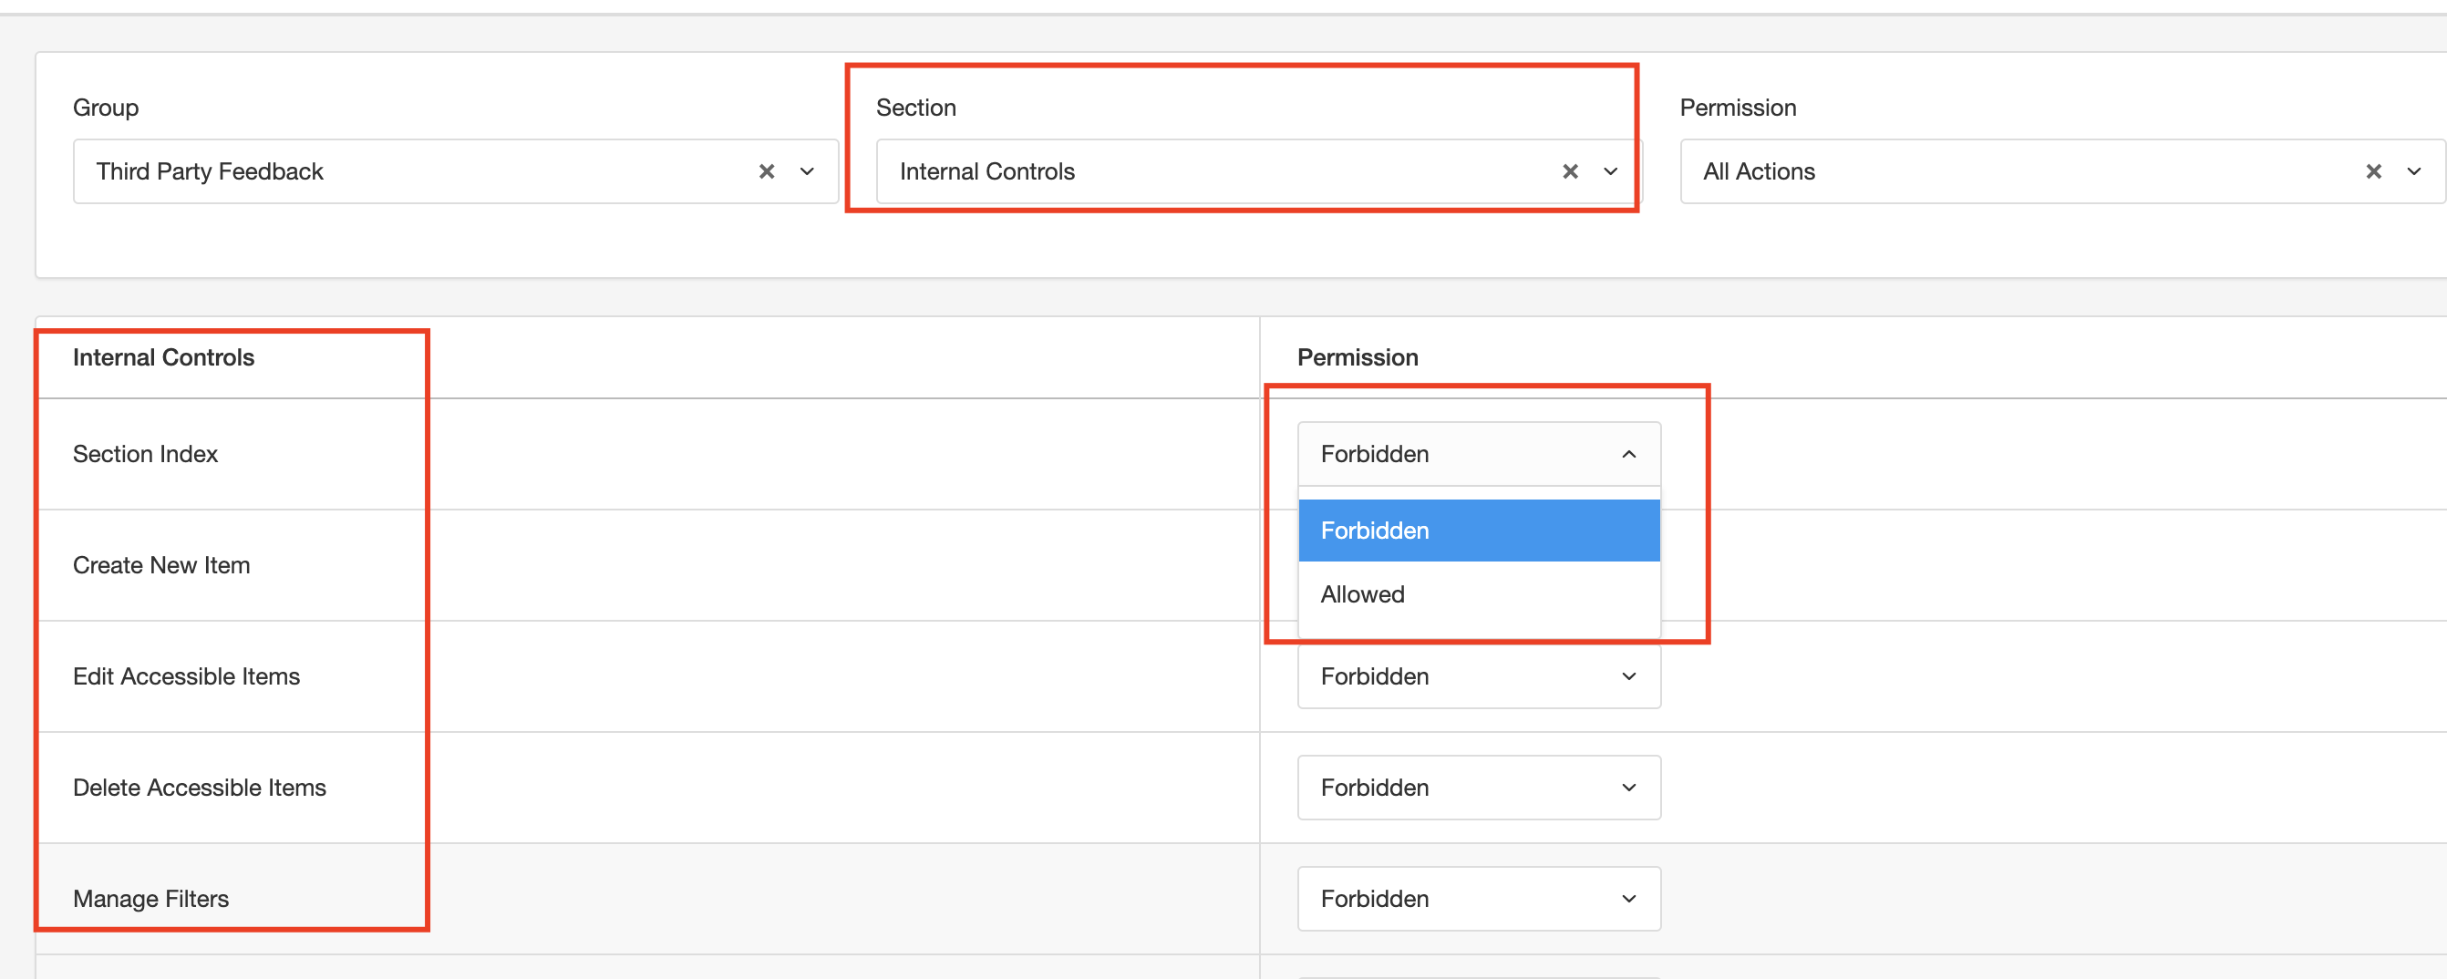Open Edit Accessible Items permission dropdown

pyautogui.click(x=1479, y=676)
